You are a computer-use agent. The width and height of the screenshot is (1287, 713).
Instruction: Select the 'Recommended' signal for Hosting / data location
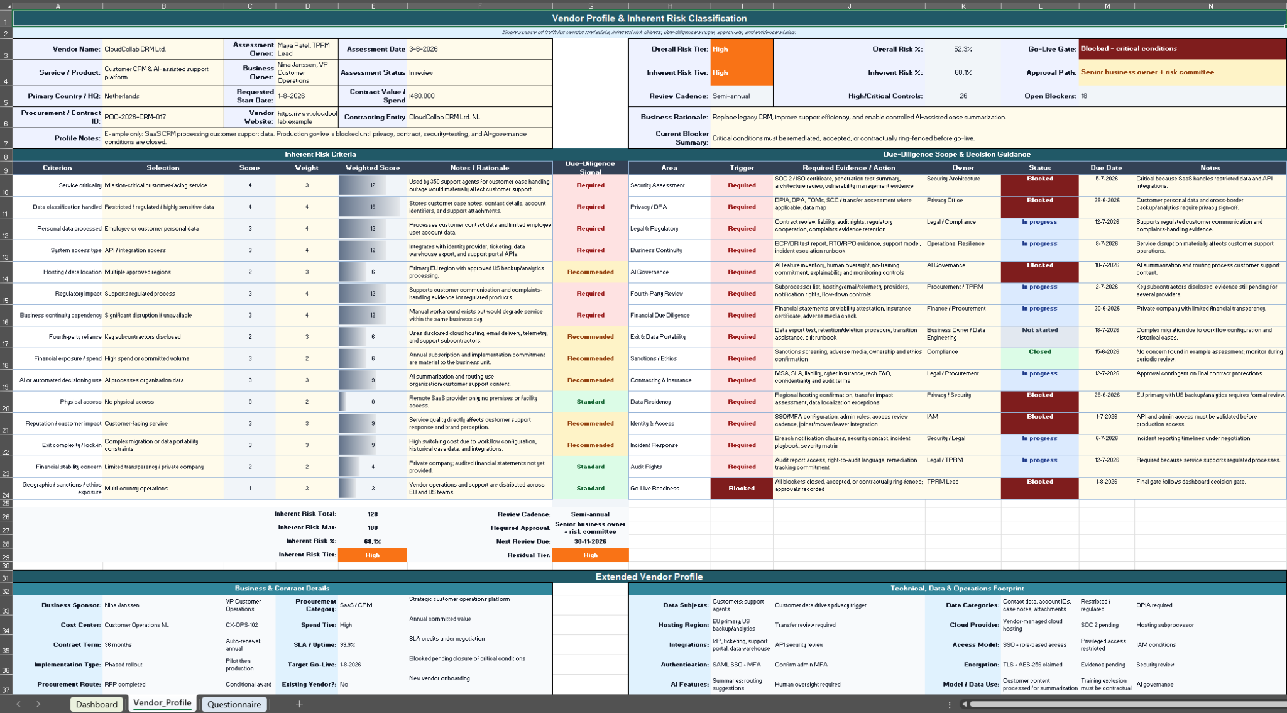tap(590, 272)
